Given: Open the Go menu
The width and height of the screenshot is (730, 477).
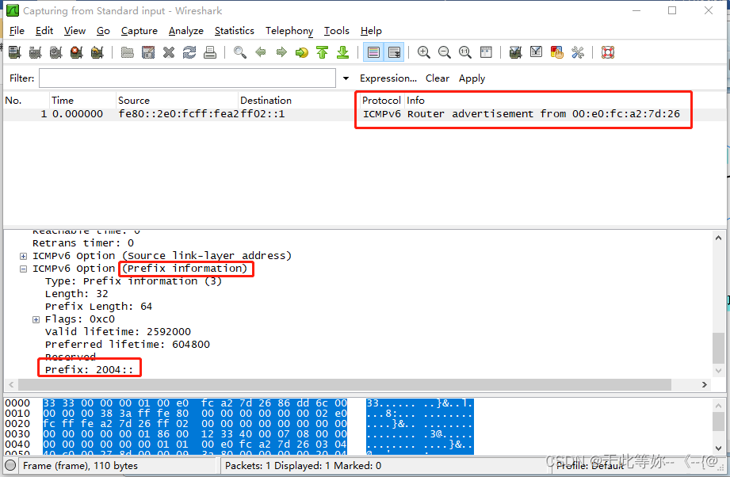Looking at the screenshot, I should pyautogui.click(x=103, y=31).
